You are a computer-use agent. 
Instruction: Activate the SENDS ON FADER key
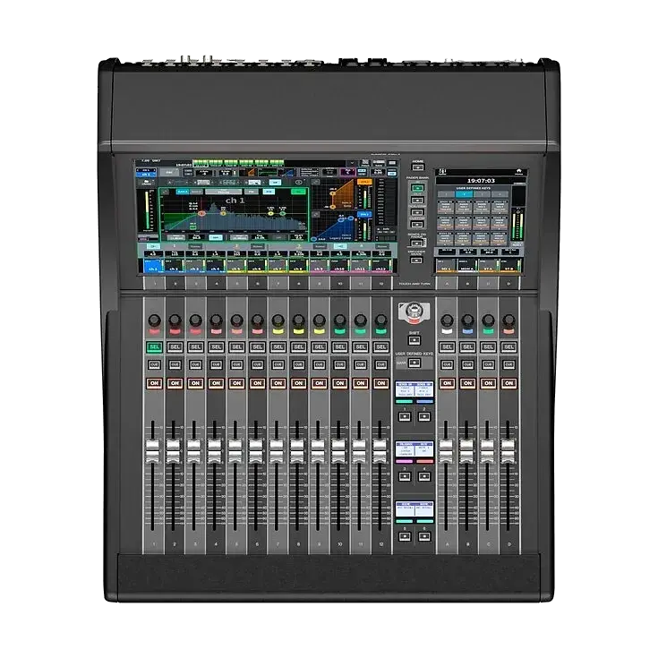(416, 243)
